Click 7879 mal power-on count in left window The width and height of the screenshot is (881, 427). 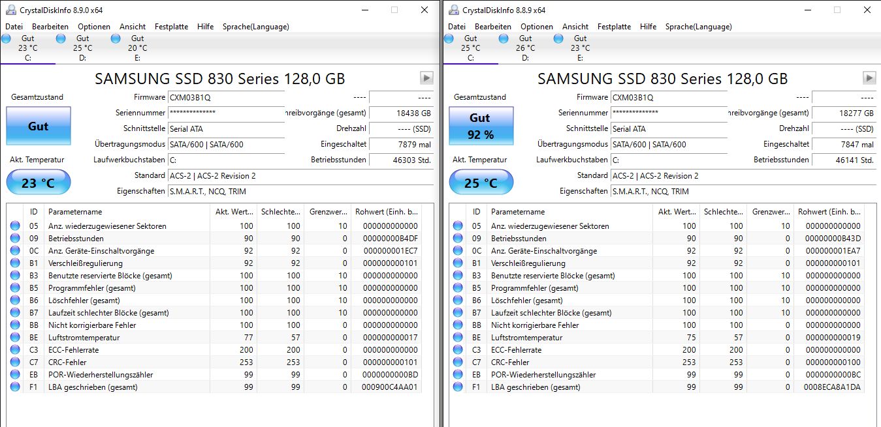pyautogui.click(x=401, y=144)
